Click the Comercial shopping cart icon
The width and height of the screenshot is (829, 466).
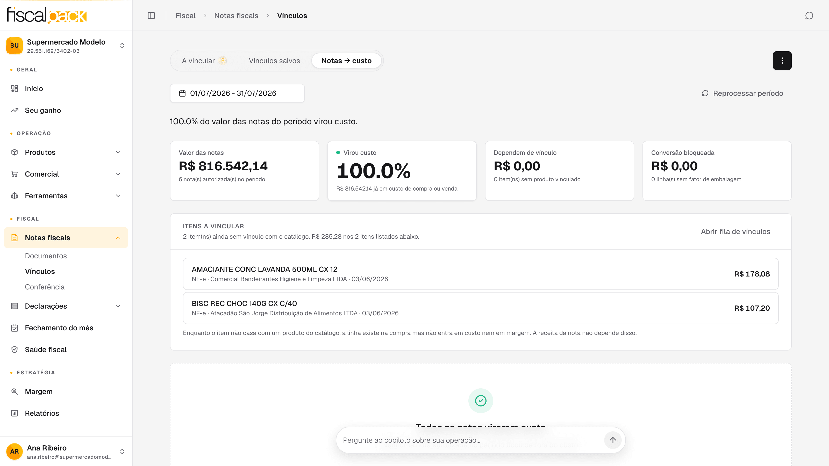point(15,174)
